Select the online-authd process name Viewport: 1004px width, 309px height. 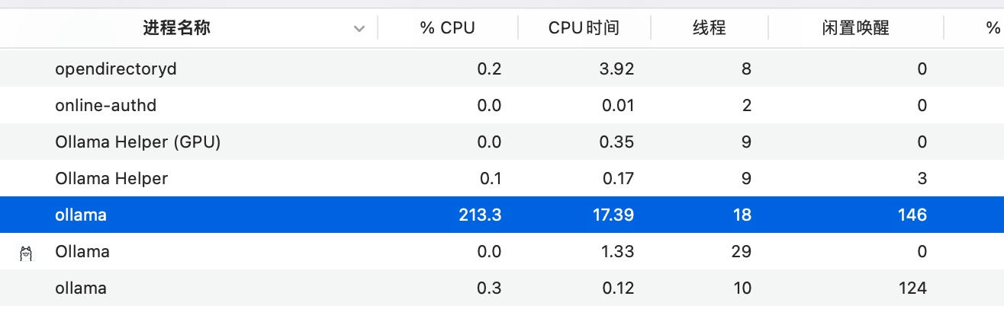point(106,106)
